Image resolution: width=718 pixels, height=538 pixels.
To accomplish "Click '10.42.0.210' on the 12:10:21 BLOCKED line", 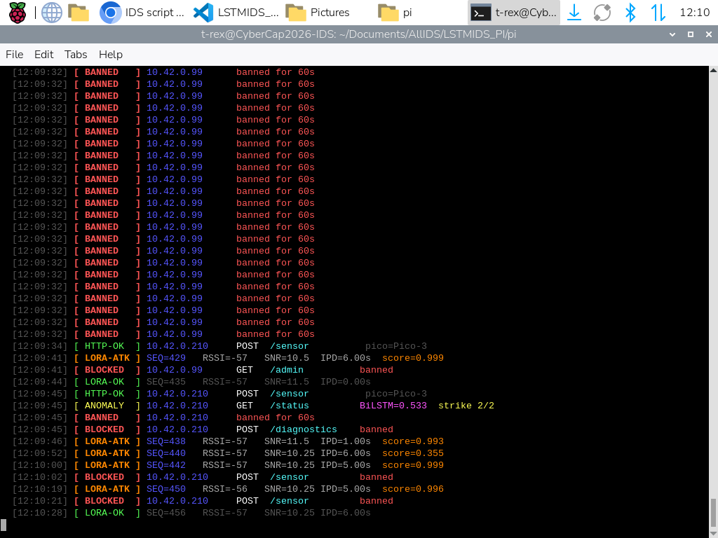I will 177,501.
